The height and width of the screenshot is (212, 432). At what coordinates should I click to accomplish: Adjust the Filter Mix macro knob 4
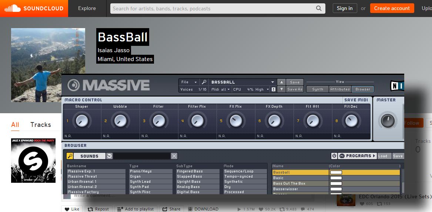197,121
